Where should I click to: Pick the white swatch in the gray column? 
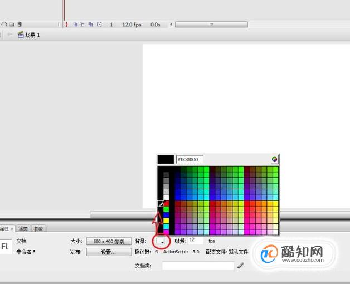tap(166, 198)
